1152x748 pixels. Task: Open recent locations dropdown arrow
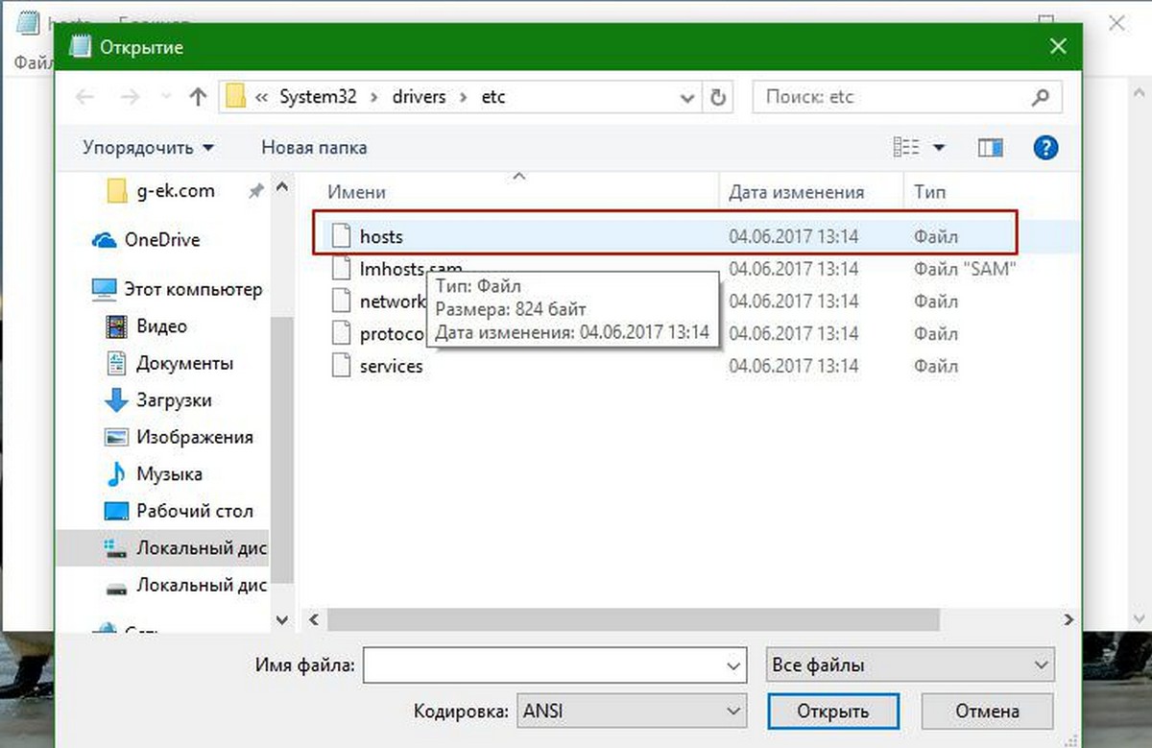[x=164, y=98]
